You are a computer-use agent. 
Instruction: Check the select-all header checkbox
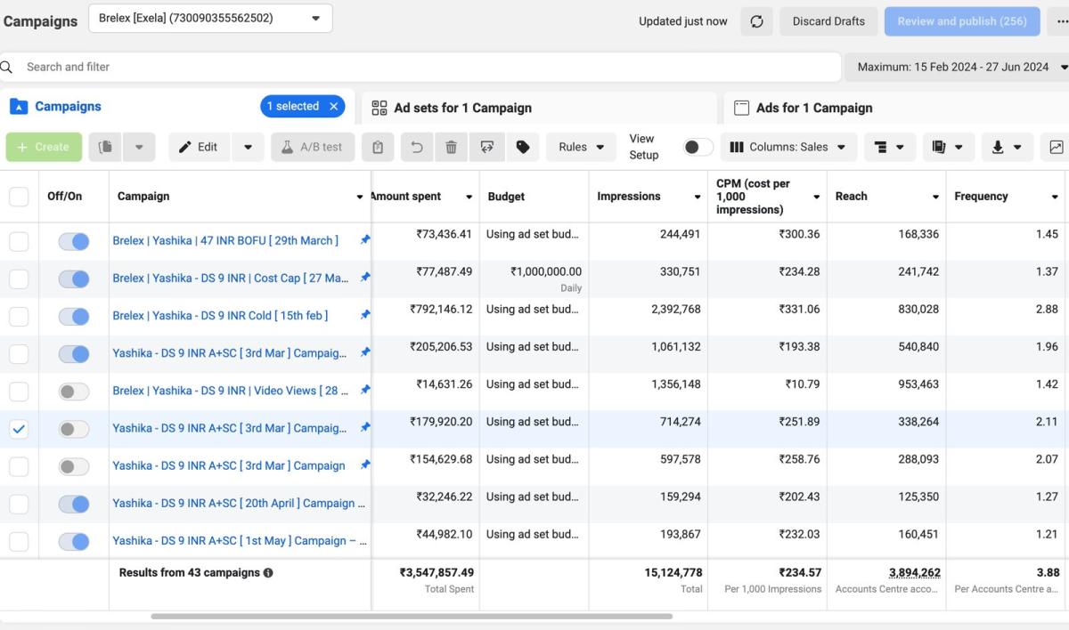[19, 197]
